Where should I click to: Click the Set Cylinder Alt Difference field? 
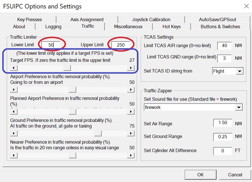tap(223, 151)
